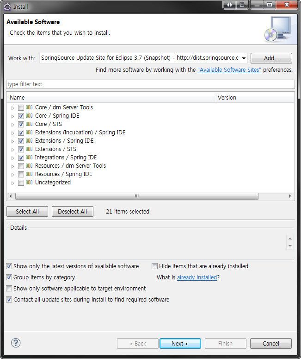This screenshot has width=301, height=359.
Task: Click category icon beside Resources / dm Server Tools
Action: [x=29, y=166]
